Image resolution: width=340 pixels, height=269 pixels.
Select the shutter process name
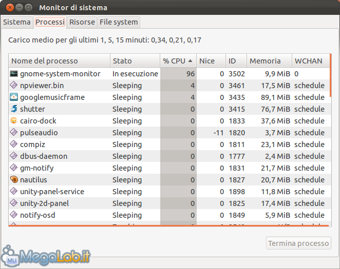click(32, 109)
